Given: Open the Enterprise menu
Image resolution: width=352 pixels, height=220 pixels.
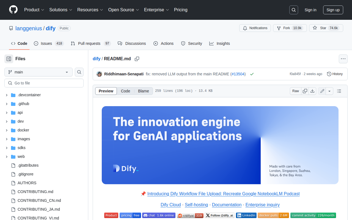Looking at the screenshot, I should click(x=156, y=10).
